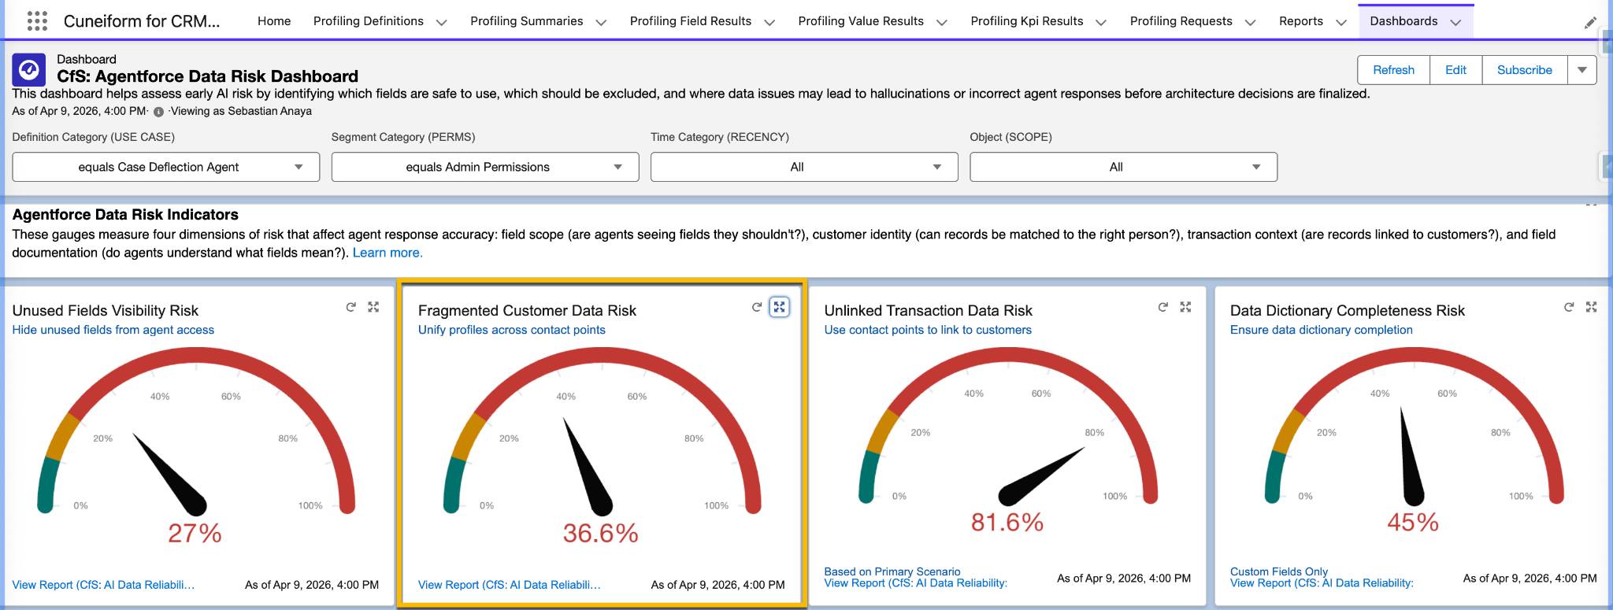The width and height of the screenshot is (1613, 610).
Task: Click the 36.6% gauge value
Action: (x=601, y=534)
